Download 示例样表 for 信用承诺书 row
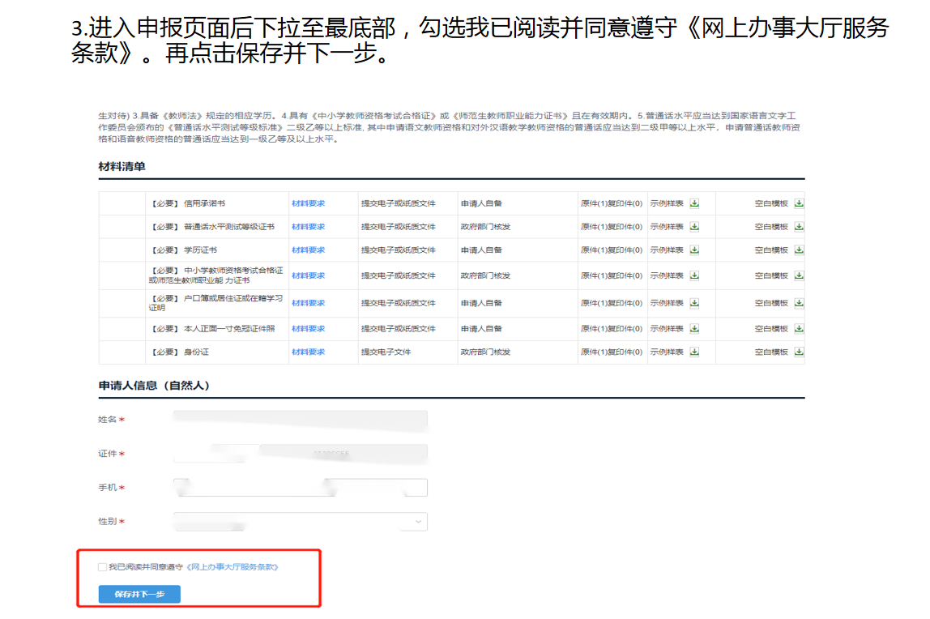The image size is (930, 619). (x=694, y=203)
